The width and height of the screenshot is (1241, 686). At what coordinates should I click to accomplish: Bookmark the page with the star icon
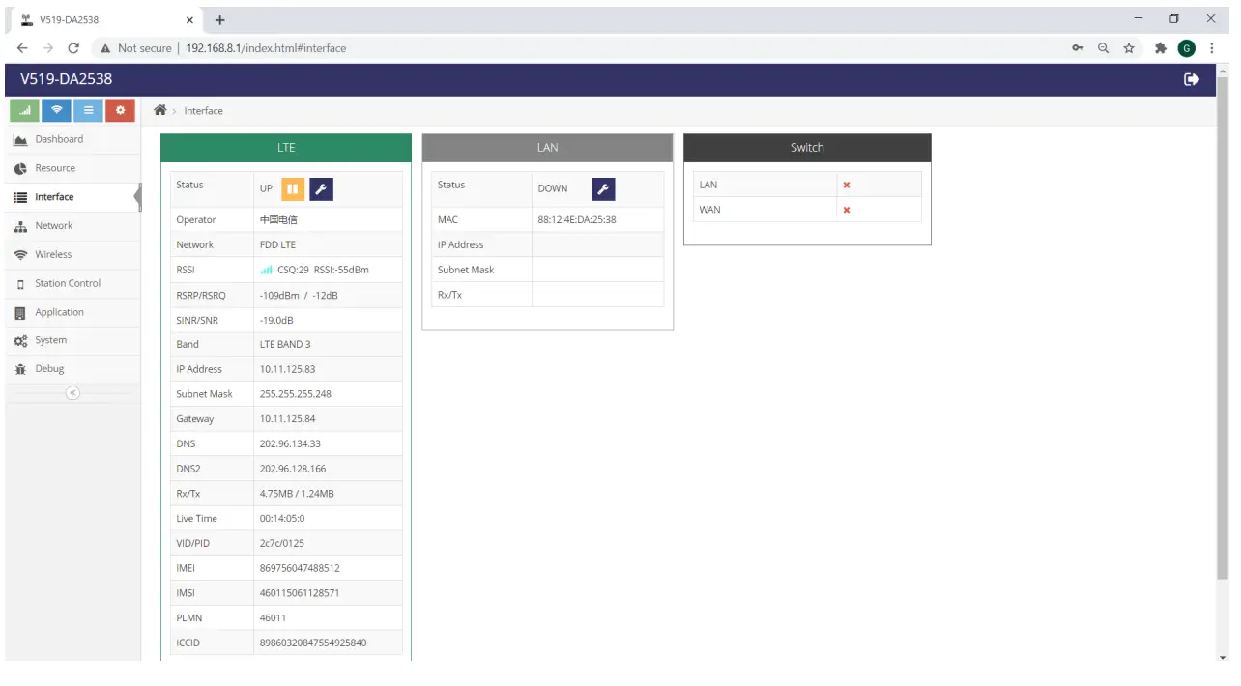(1129, 48)
